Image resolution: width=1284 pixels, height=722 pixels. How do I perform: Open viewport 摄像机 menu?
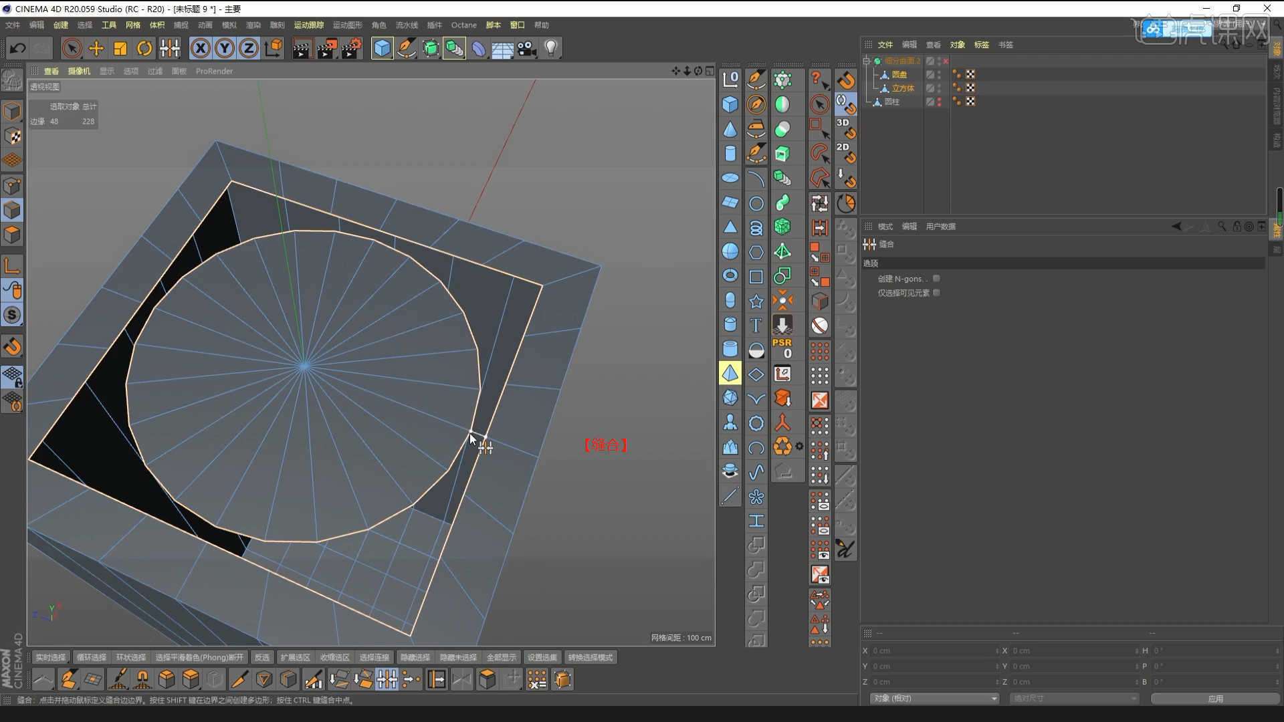tap(79, 71)
